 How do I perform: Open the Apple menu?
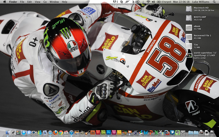click(x=4, y=2)
